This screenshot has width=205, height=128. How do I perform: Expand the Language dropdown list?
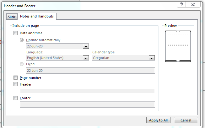coord(86,58)
